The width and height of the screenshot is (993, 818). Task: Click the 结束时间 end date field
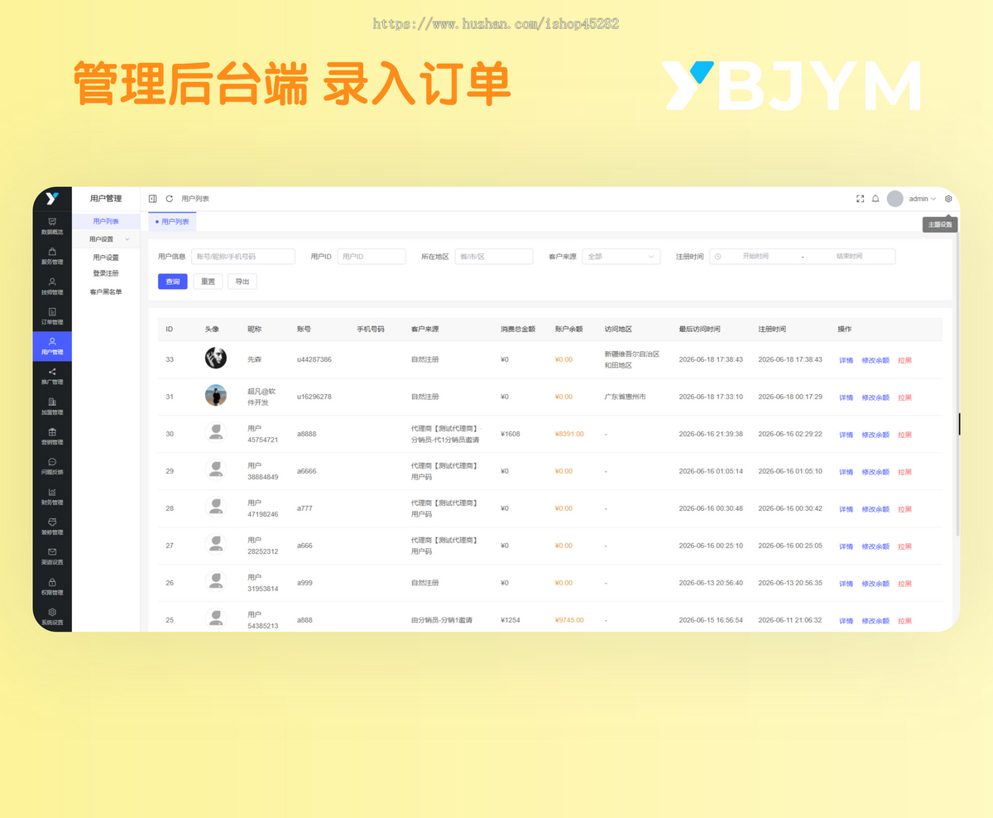(x=849, y=257)
